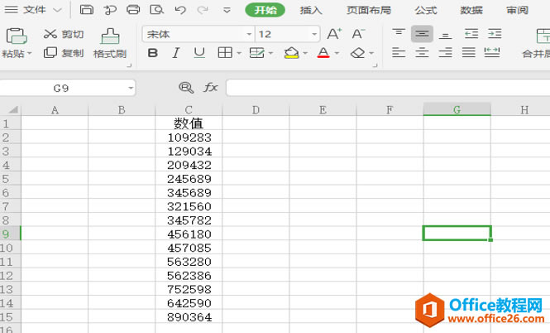Toggle Italic formatting
The height and width of the screenshot is (333, 550).
pos(175,53)
